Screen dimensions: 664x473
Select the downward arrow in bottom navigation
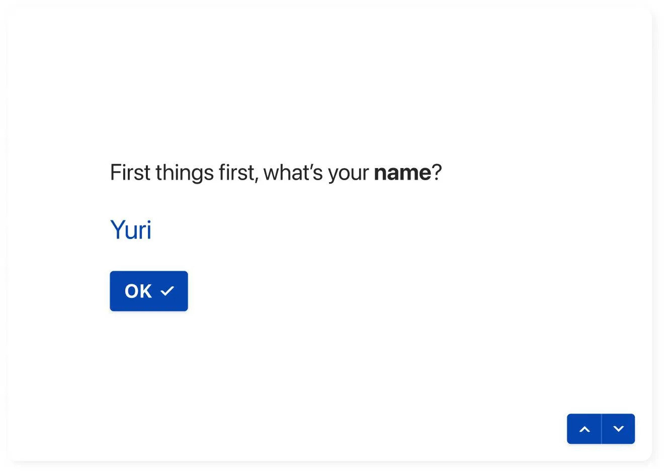pyautogui.click(x=618, y=429)
